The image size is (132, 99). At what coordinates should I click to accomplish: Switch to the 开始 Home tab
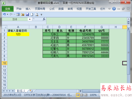(x=19, y=9)
